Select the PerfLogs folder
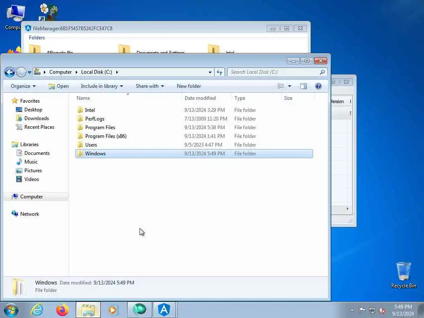424x318 pixels. pyautogui.click(x=94, y=119)
